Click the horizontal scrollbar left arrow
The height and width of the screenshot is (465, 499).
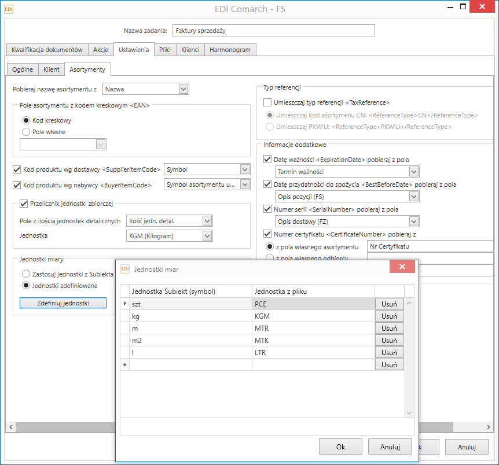click(11, 427)
